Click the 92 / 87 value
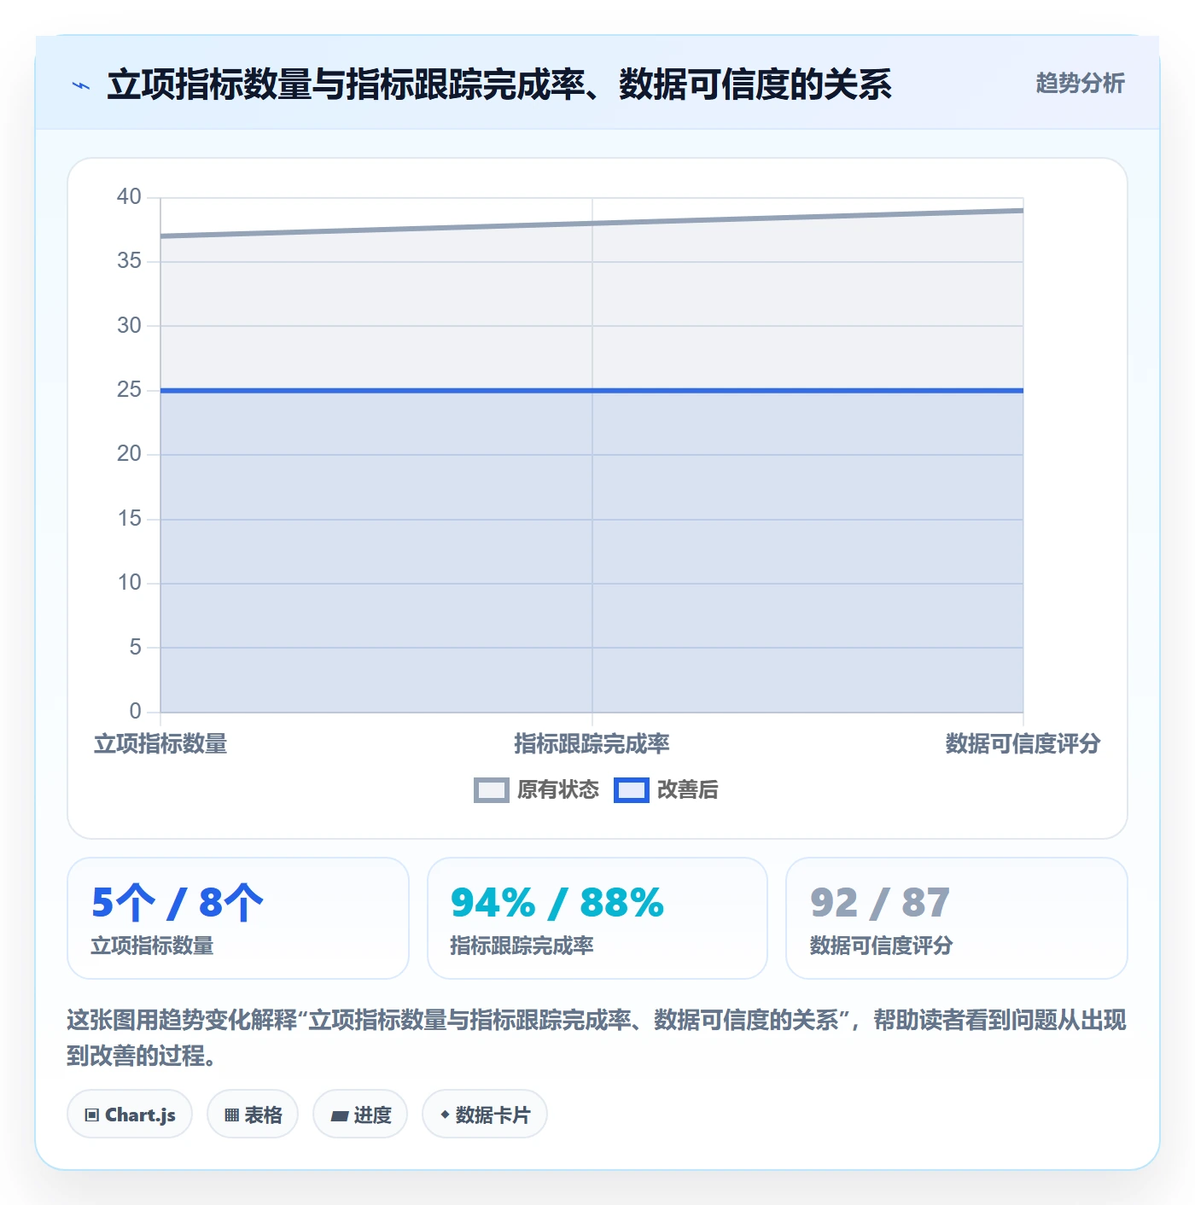 (x=880, y=903)
